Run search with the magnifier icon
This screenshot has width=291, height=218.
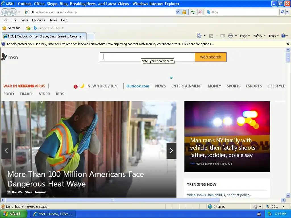tap(282, 12)
